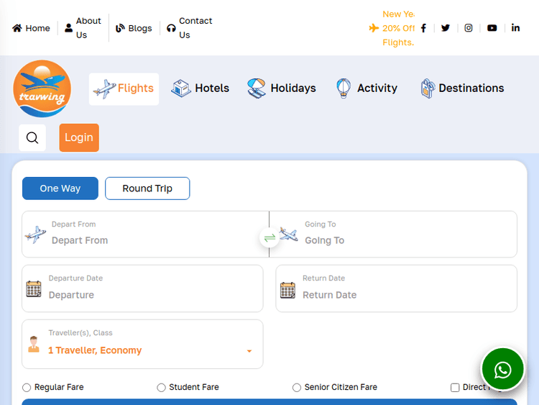Visit the Twitter social icon

tap(446, 28)
